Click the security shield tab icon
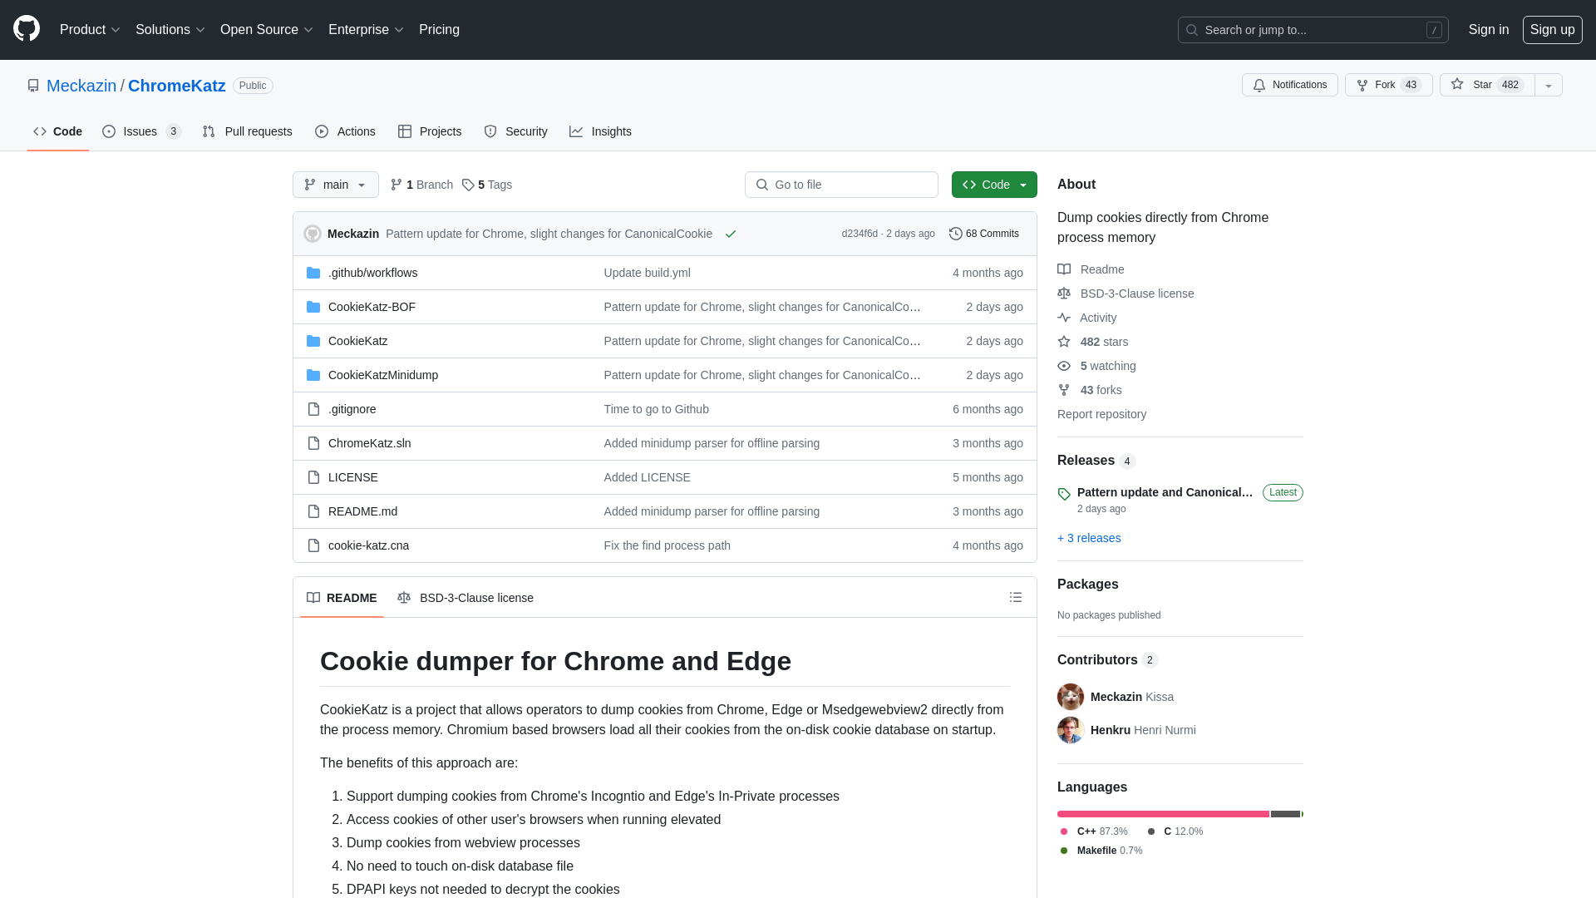The height and width of the screenshot is (898, 1596). (490, 131)
